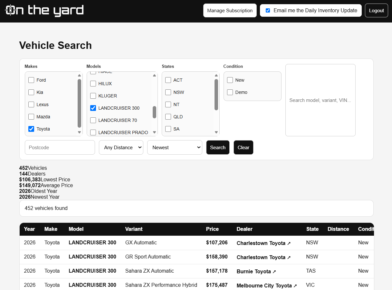Check the New condition checkbox
Screen dimensions: 392x290
(x=230, y=80)
